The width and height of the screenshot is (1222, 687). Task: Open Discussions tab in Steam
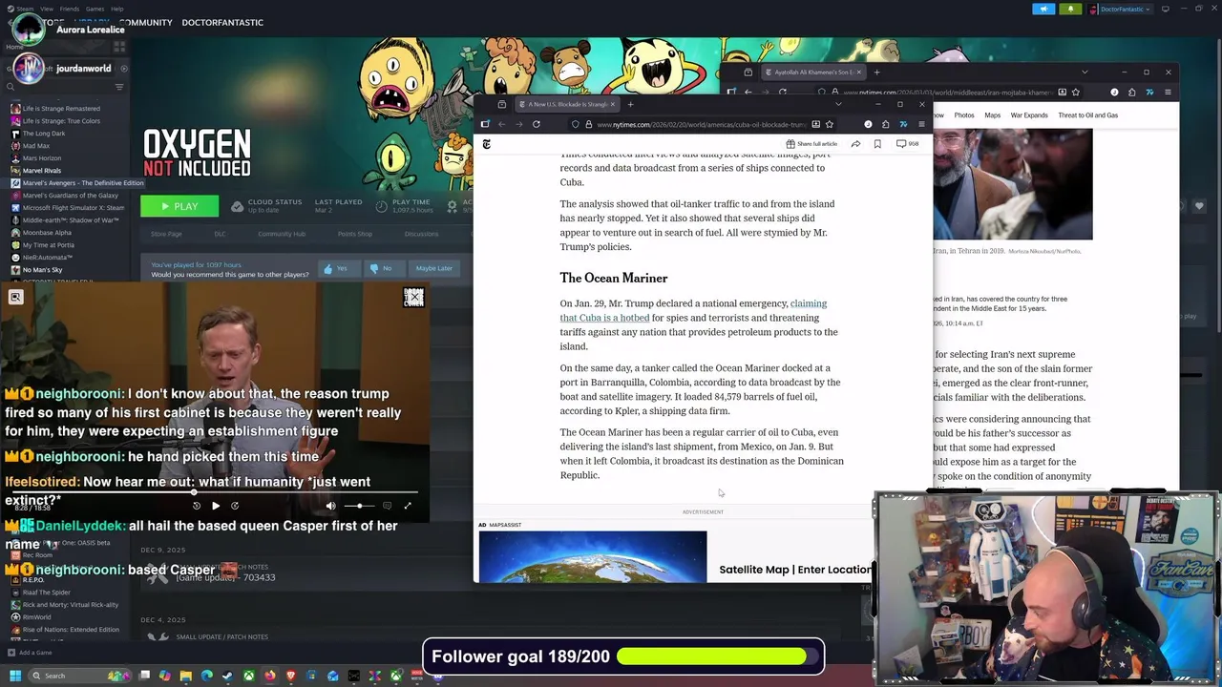[421, 234]
